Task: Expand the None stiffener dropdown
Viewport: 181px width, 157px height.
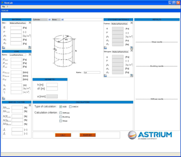Action: coord(62,20)
